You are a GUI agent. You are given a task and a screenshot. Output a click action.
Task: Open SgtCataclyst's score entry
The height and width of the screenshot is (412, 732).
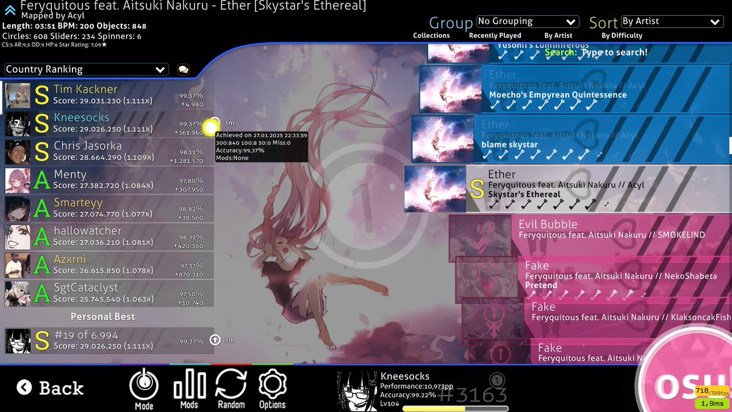pos(109,294)
